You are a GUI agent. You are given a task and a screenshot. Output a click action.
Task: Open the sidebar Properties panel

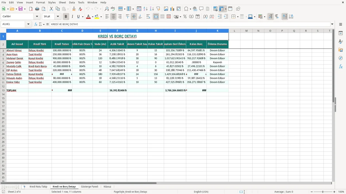click(341, 33)
